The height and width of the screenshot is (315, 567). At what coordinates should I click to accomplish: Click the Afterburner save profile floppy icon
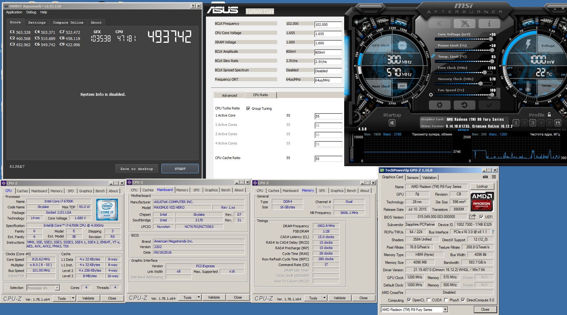[x=558, y=123]
